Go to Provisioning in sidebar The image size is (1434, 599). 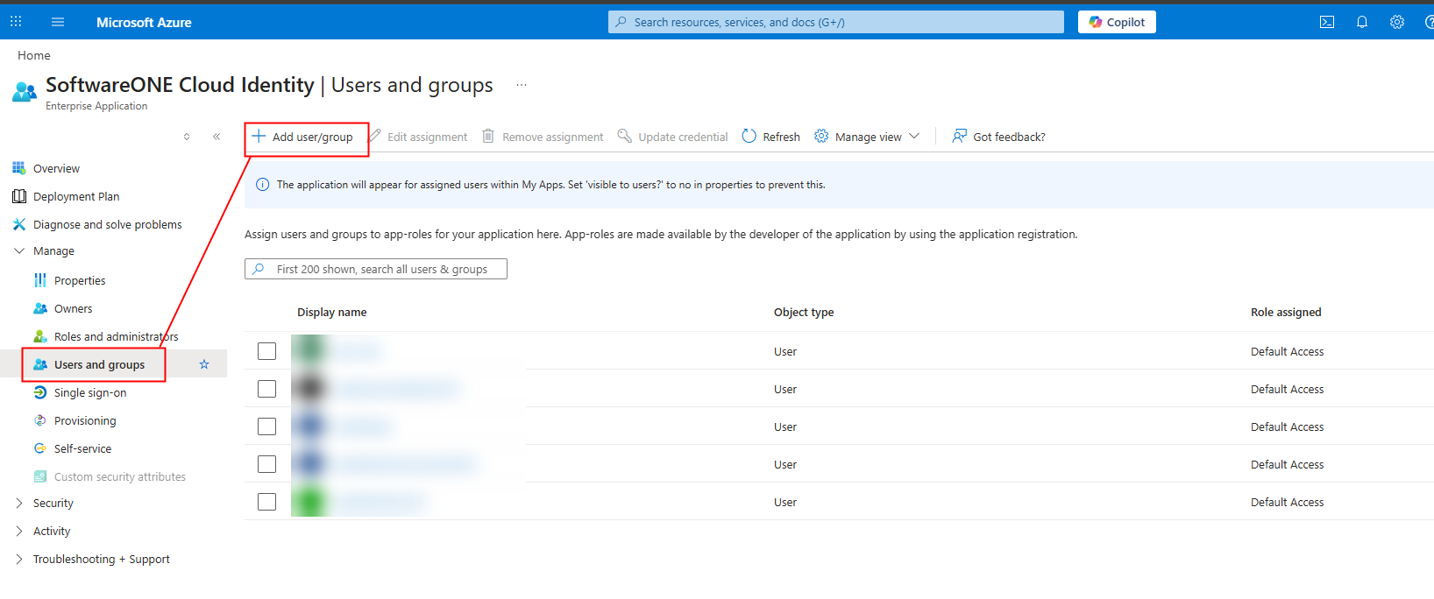[85, 420]
